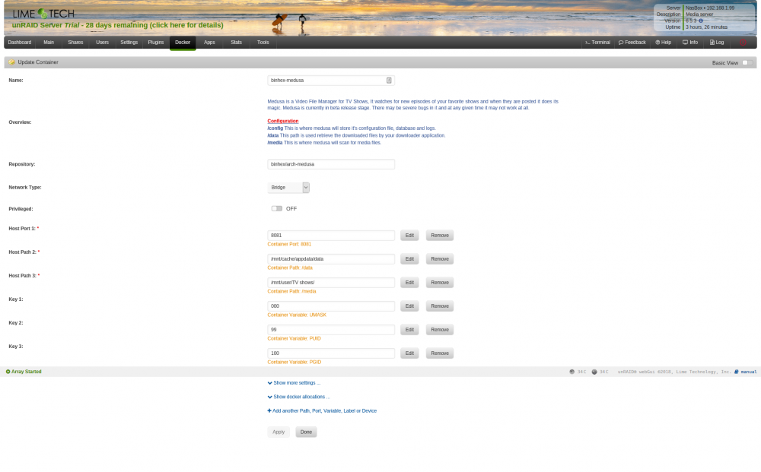The width and height of the screenshot is (761, 472).
Task: Click the version info icon beside 6.5.3
Action: click(x=700, y=21)
